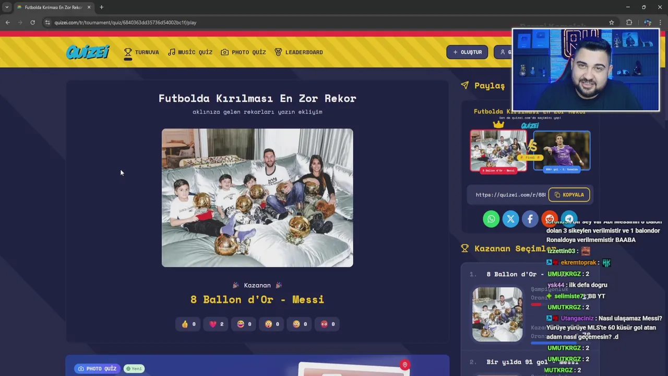The image size is (668, 376).
Task: Click the surprised face reaction
Action: click(272, 324)
